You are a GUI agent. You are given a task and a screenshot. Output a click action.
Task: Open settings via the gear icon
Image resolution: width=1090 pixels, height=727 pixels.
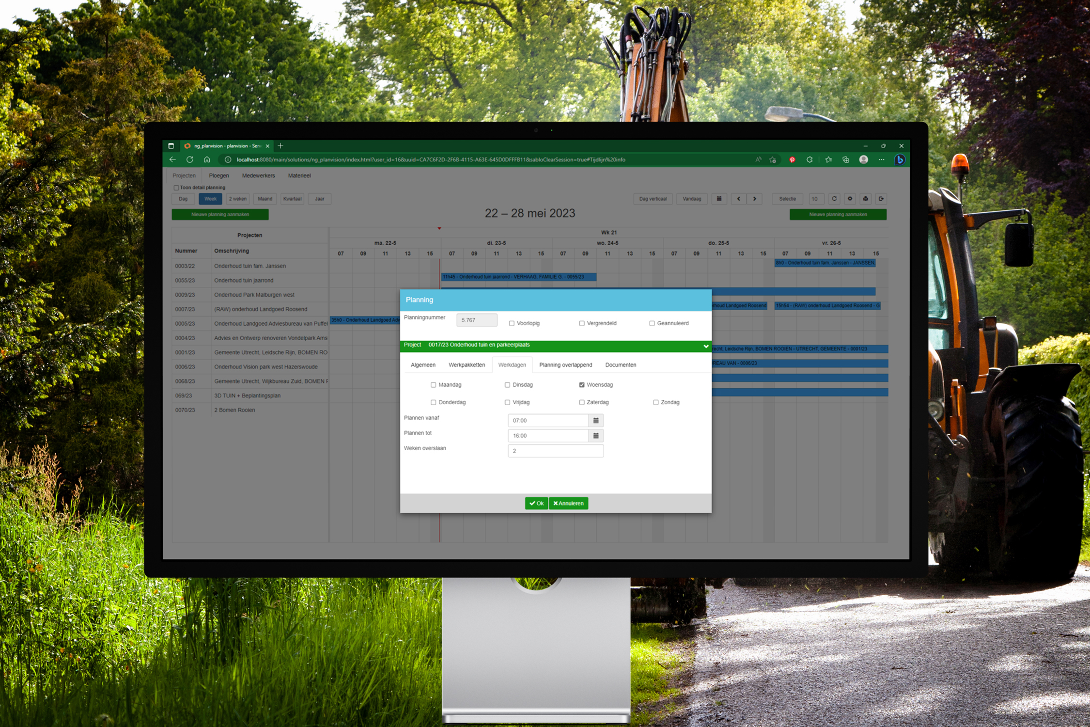tap(850, 199)
